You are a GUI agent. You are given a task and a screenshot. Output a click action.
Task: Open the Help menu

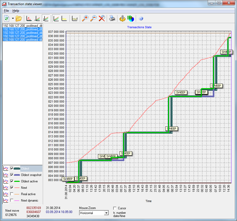click(x=16, y=11)
